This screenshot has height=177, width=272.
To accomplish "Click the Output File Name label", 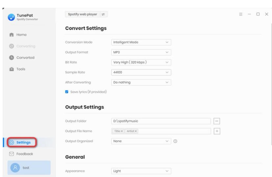I will coord(79,131).
